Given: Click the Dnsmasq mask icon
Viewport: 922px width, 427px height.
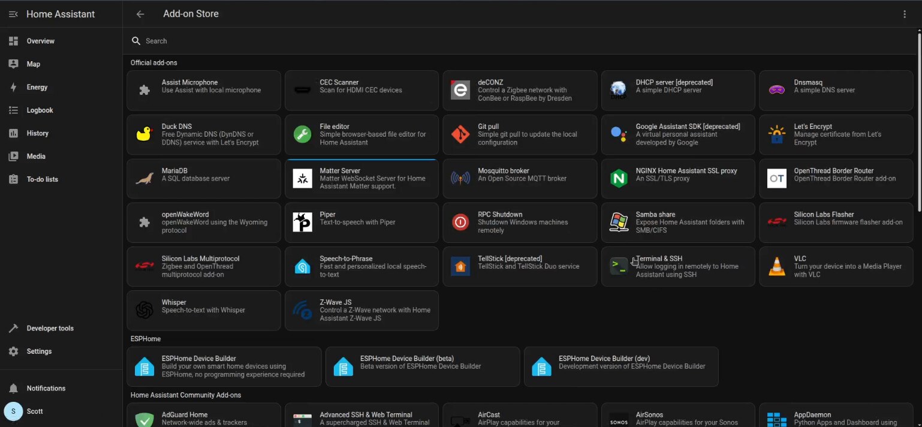Looking at the screenshot, I should [777, 90].
